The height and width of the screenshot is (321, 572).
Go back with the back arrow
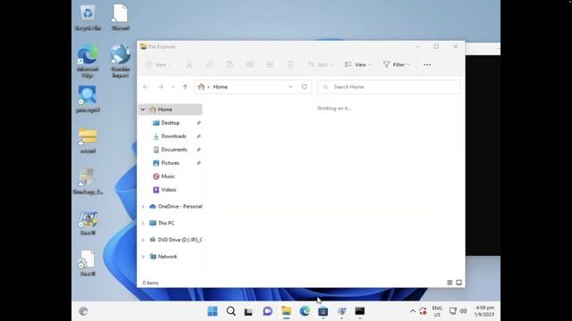(146, 87)
